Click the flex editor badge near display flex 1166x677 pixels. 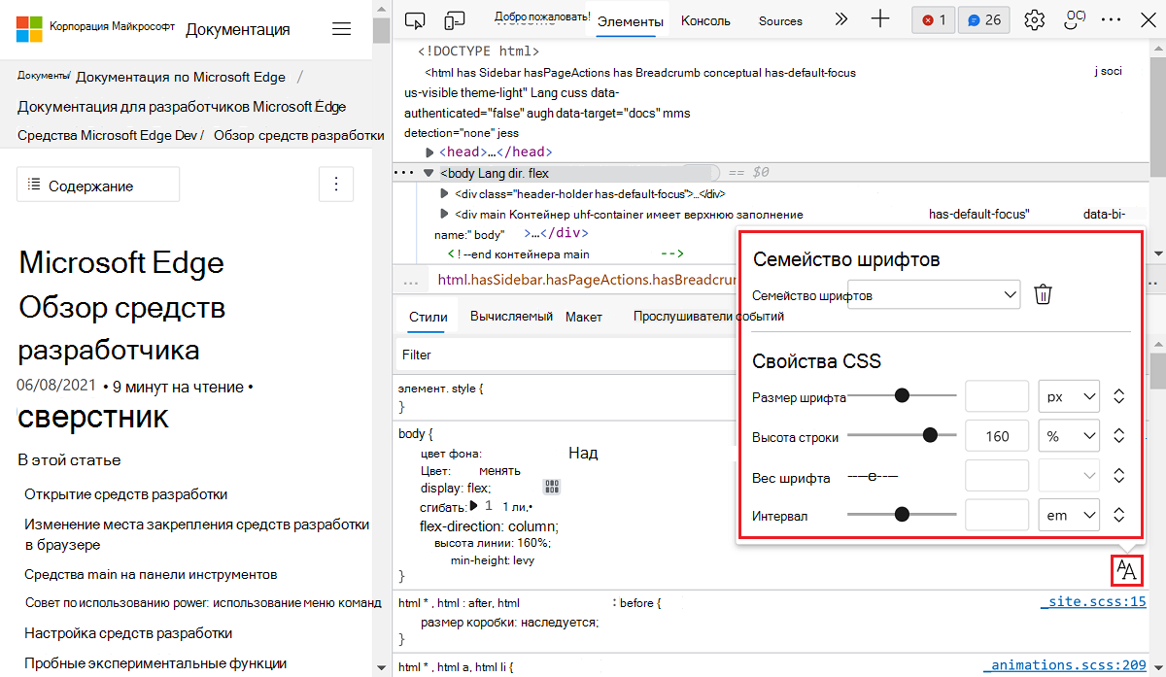pos(551,487)
